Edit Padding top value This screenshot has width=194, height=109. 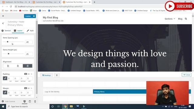tap(10, 78)
